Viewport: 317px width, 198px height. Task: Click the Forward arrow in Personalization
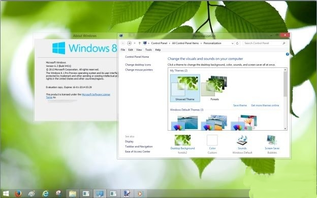pos(130,43)
